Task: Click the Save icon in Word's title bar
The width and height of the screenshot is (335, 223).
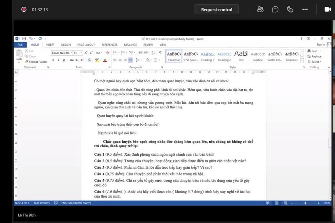Action: tap(24, 39)
